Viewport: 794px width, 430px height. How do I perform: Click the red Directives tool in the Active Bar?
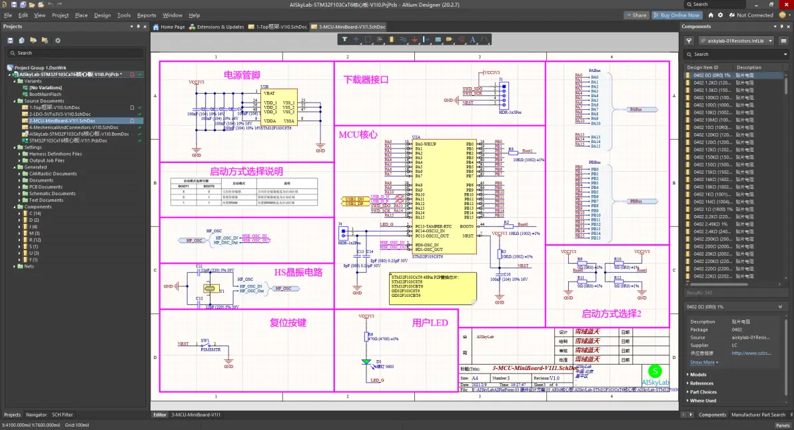(x=462, y=39)
